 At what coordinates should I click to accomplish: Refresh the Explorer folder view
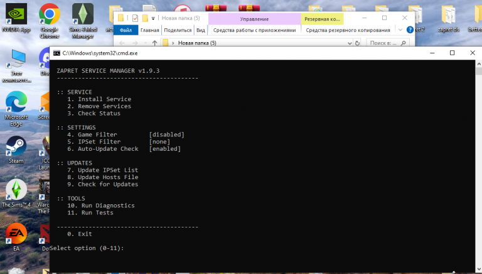click(357, 43)
